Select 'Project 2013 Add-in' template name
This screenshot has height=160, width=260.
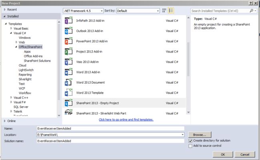[89, 51]
